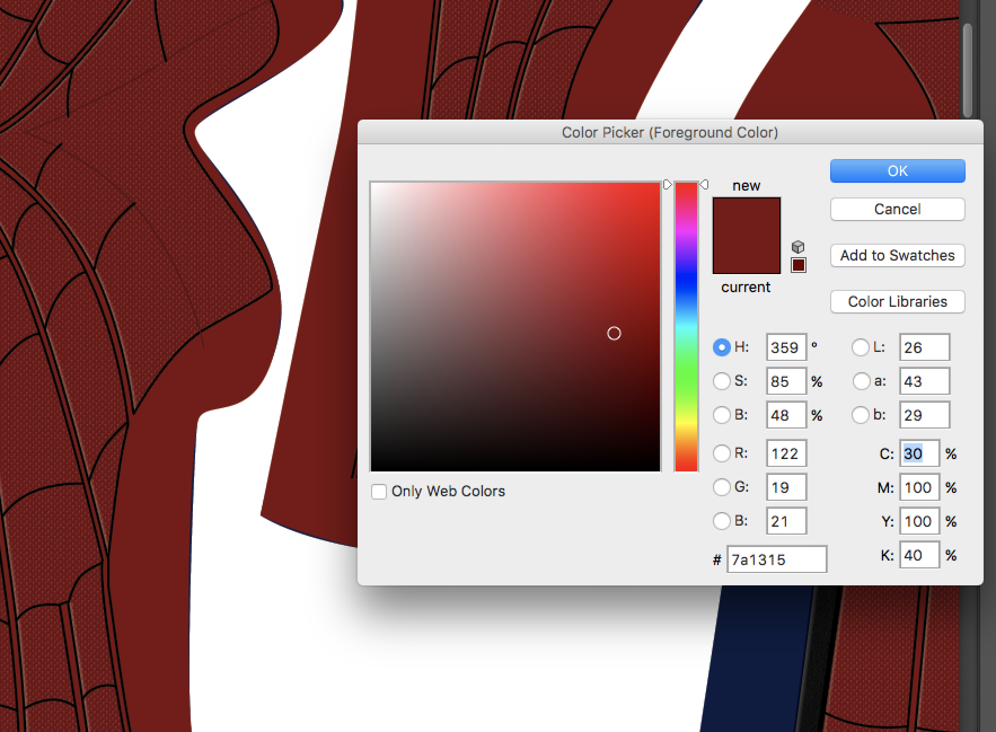The height and width of the screenshot is (732, 996).
Task: Click the left hue slider arrow handle
Action: (668, 184)
